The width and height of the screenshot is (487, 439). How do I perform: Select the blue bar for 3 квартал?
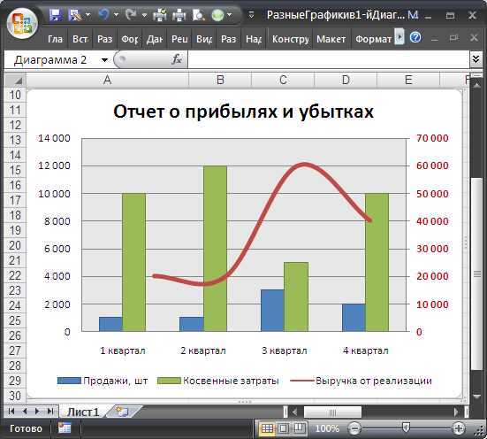[272, 310]
